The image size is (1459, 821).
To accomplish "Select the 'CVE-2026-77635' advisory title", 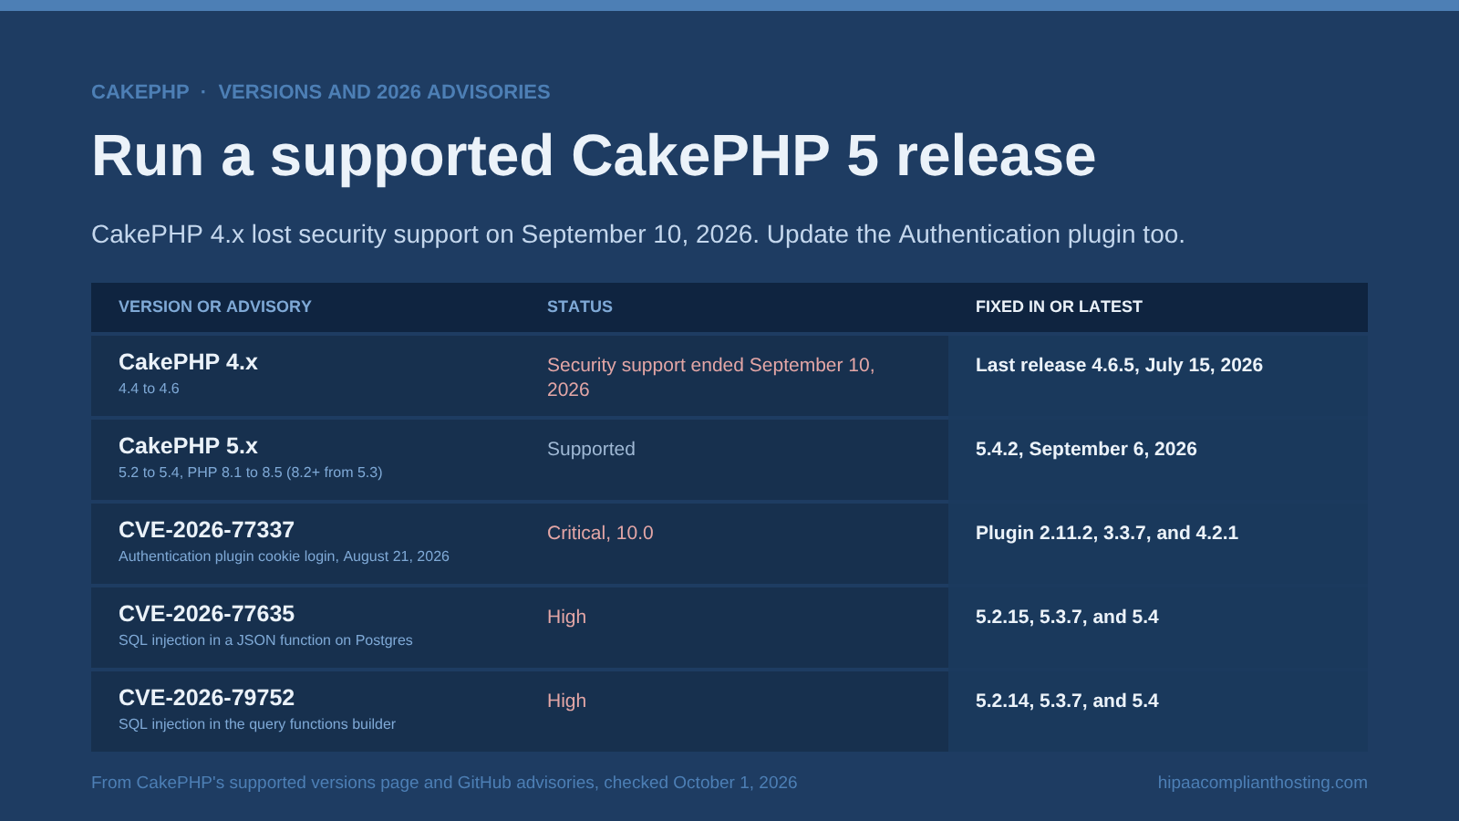I will (x=206, y=614).
